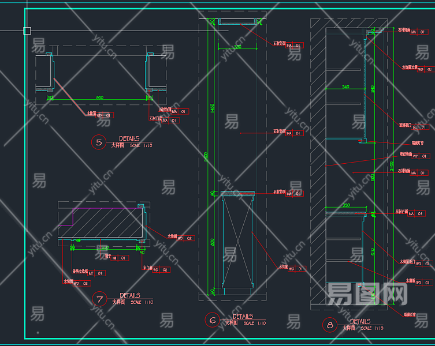435x346 pixels.
Task: Select the detail number 8 circle marker
Action: point(329,326)
